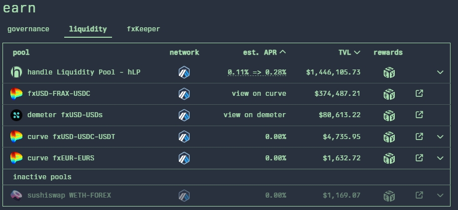
Task: Switch to the governance tab
Action: (28, 29)
